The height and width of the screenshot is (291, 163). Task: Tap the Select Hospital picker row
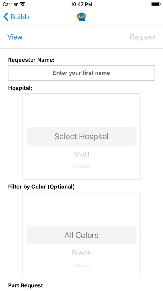81,136
